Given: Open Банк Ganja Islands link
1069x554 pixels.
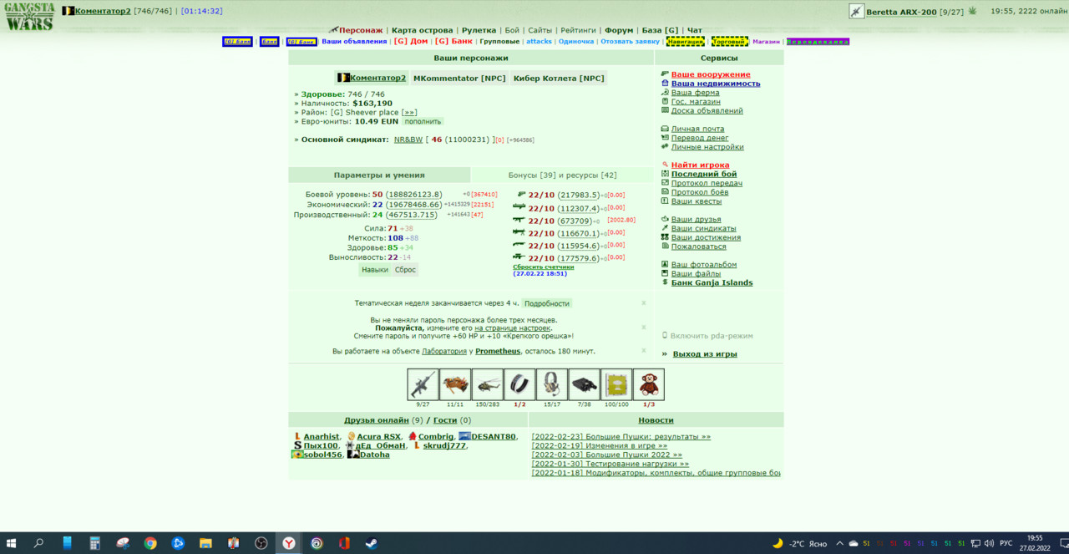Looking at the screenshot, I should pos(712,282).
